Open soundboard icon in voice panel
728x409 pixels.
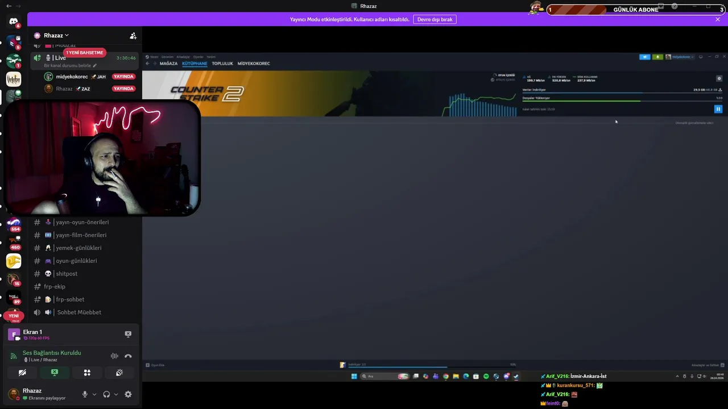point(119,373)
